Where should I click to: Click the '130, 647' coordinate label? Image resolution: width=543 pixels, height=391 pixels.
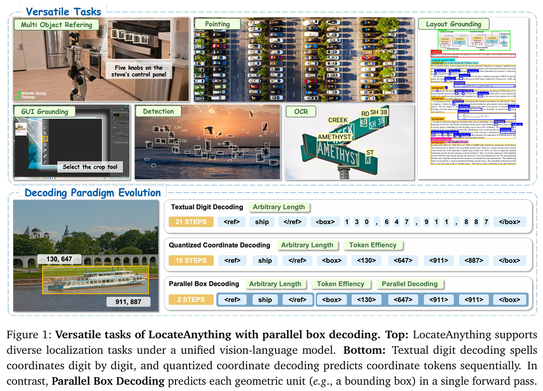(59, 259)
